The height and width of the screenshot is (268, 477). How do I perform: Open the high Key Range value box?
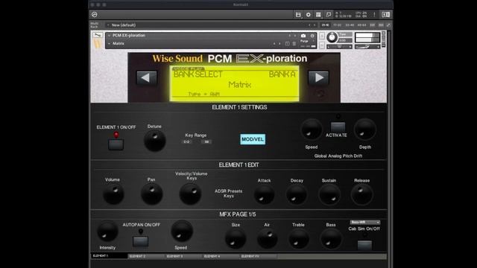[206, 142]
